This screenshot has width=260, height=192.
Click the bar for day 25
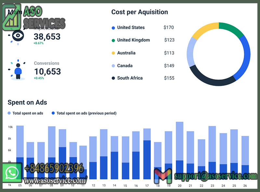tap(234, 154)
